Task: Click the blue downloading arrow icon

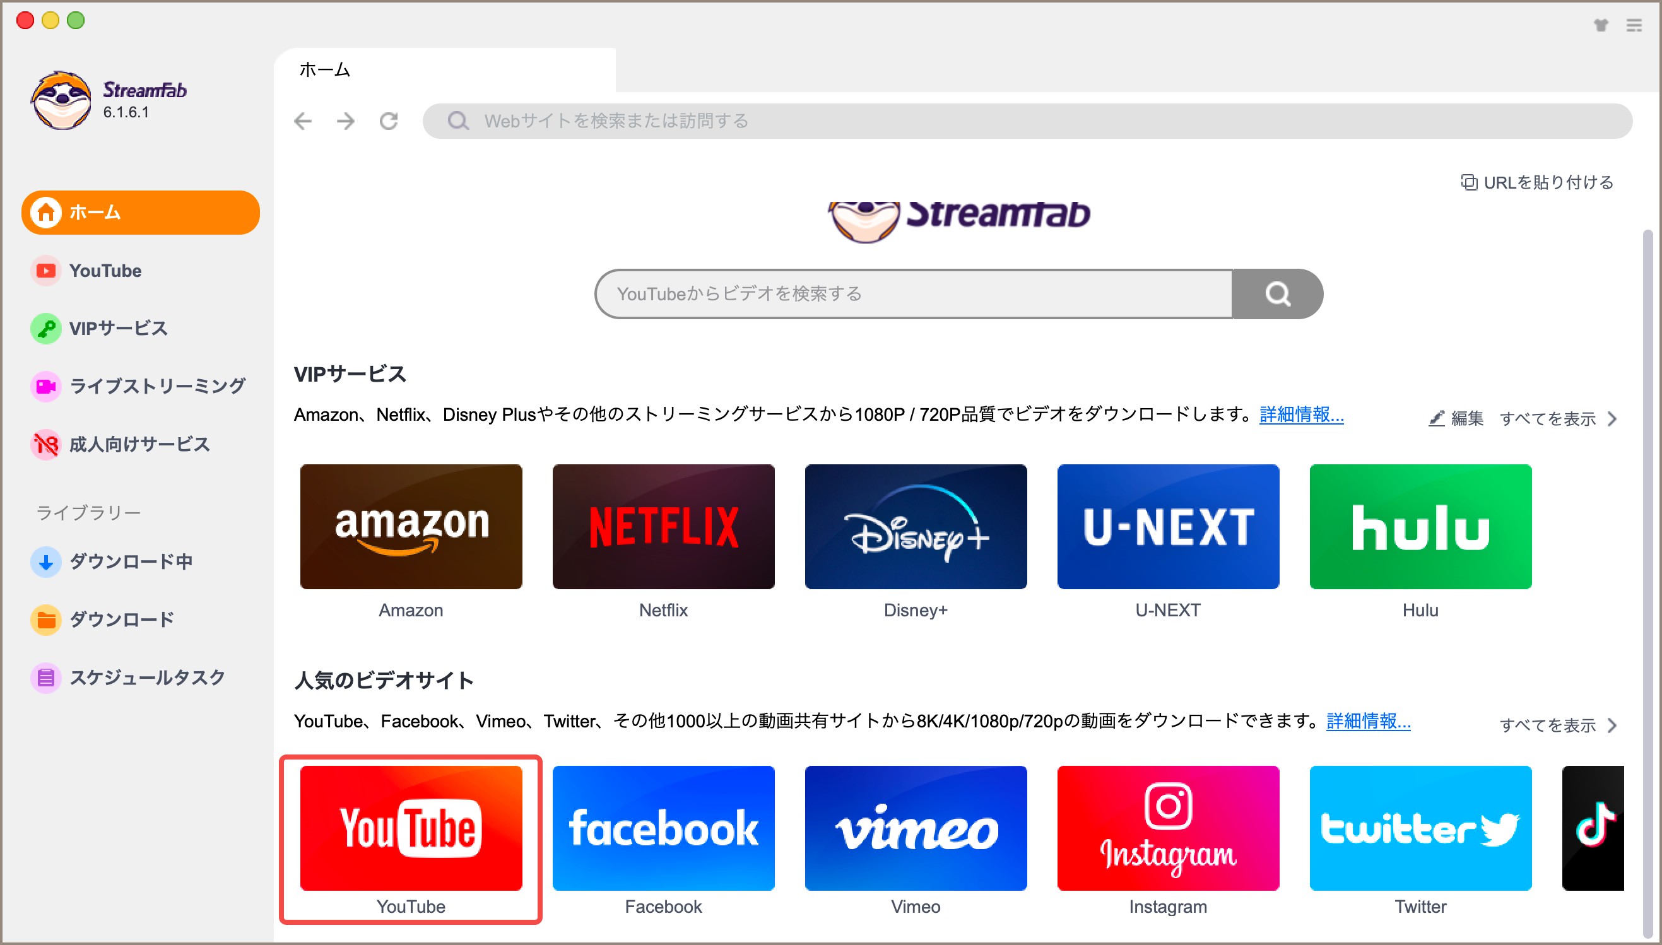Action: tap(46, 561)
